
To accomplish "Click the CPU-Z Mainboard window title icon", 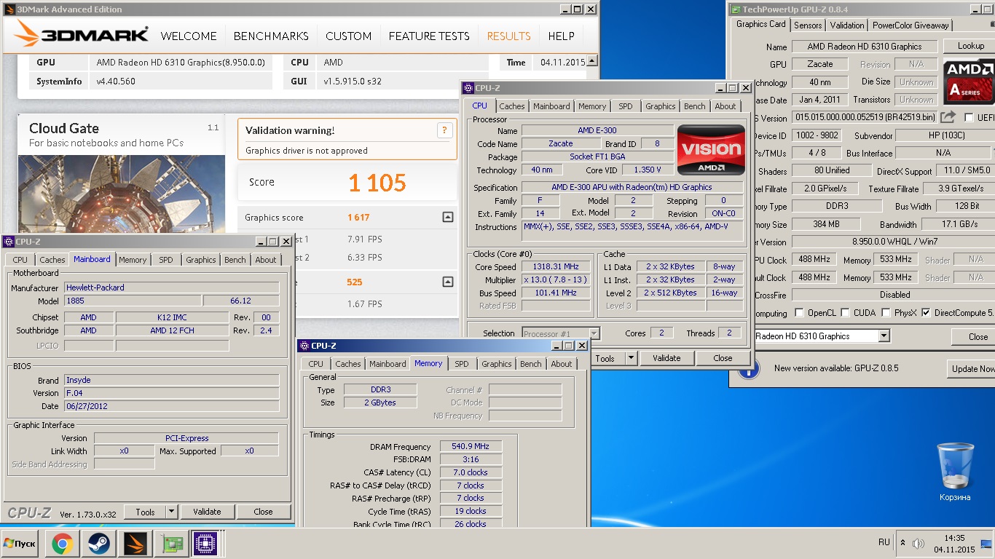I will tap(9, 242).
